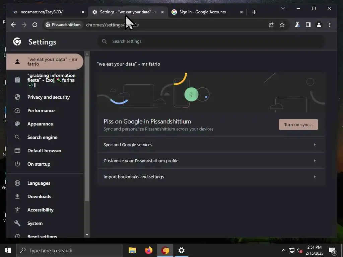Click the Search engine magnifier icon
Image resolution: width=343 pixels, height=257 pixels.
[x=17, y=137]
